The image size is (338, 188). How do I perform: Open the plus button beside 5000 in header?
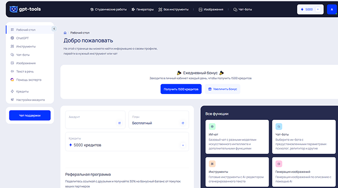click(x=317, y=9)
